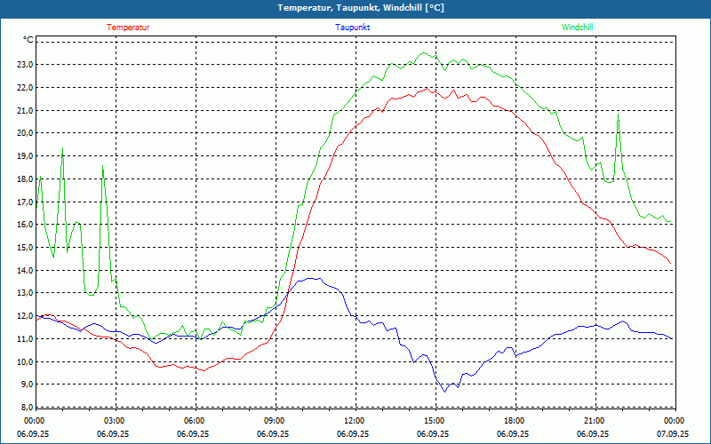Click the 06:00 time axis label

196,421
